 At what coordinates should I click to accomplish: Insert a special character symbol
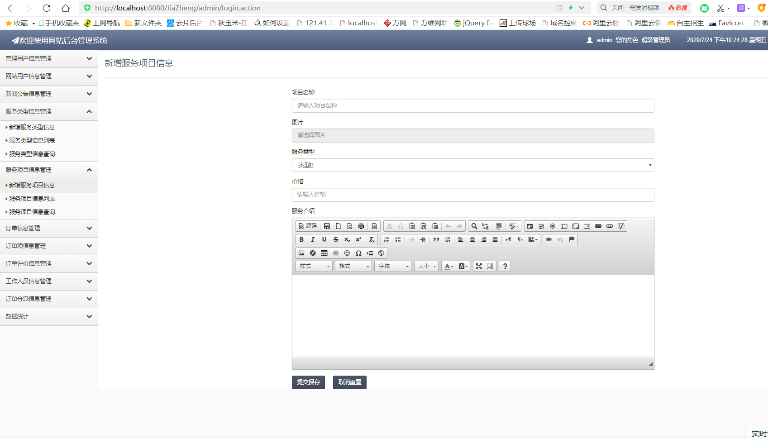coord(358,253)
